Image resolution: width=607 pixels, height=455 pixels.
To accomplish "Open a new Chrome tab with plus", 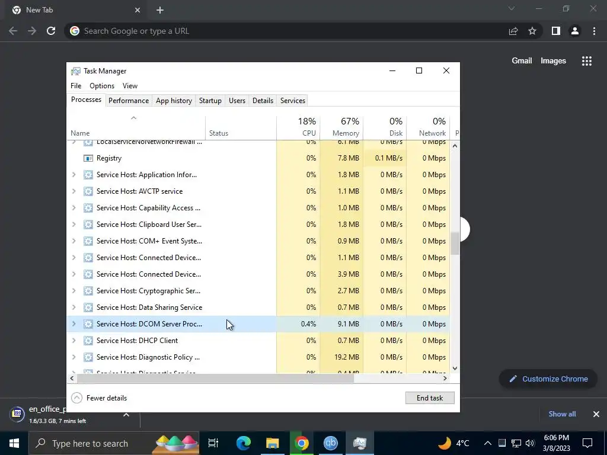I will point(160,10).
